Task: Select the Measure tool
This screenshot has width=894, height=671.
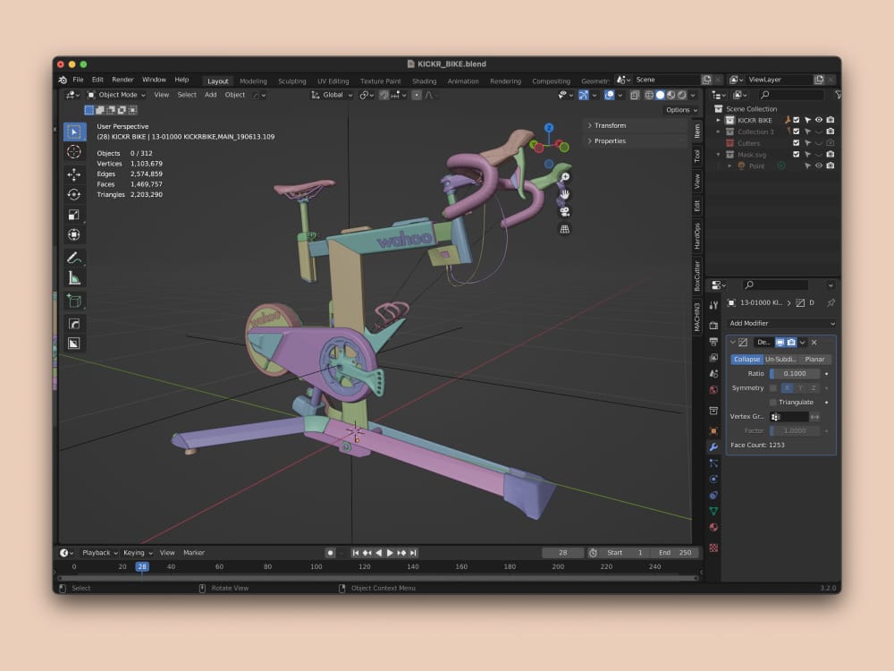Action: click(x=74, y=278)
